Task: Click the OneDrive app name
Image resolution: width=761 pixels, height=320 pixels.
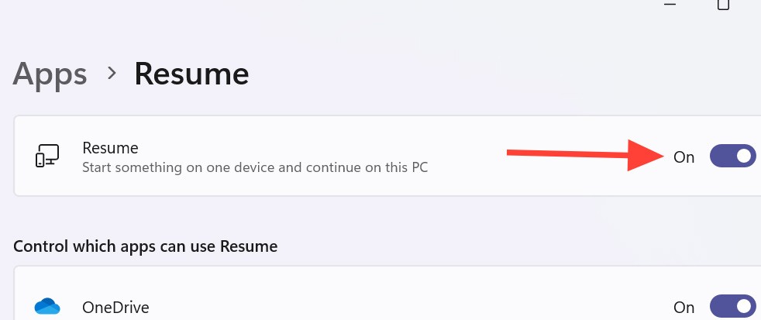Action: point(115,308)
